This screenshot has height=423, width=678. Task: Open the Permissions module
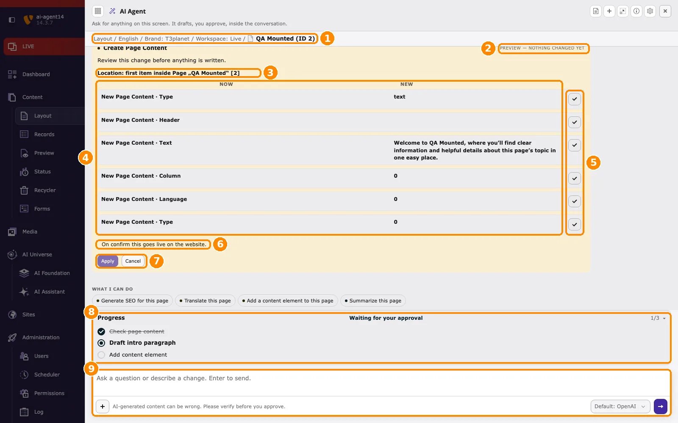click(x=50, y=393)
